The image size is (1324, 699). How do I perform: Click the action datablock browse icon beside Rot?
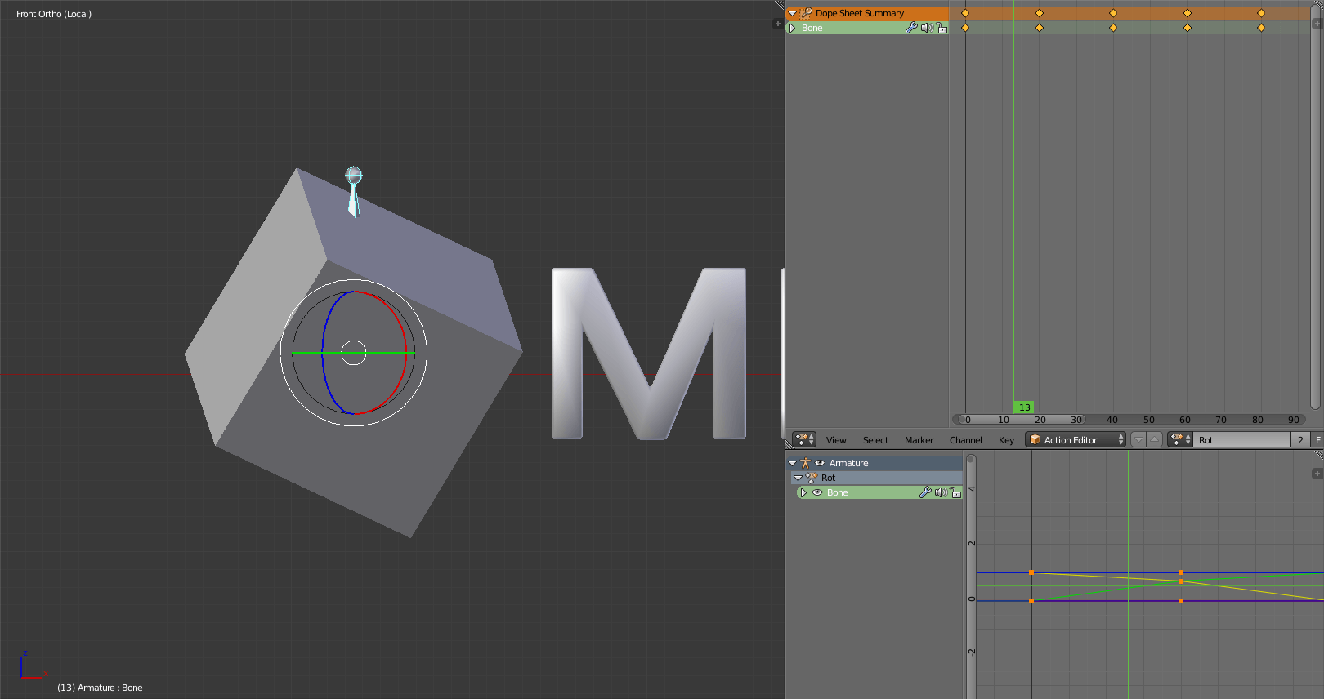coord(1179,439)
